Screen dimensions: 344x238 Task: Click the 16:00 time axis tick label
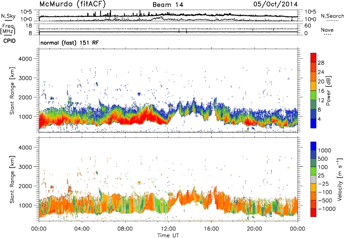(x=211, y=229)
